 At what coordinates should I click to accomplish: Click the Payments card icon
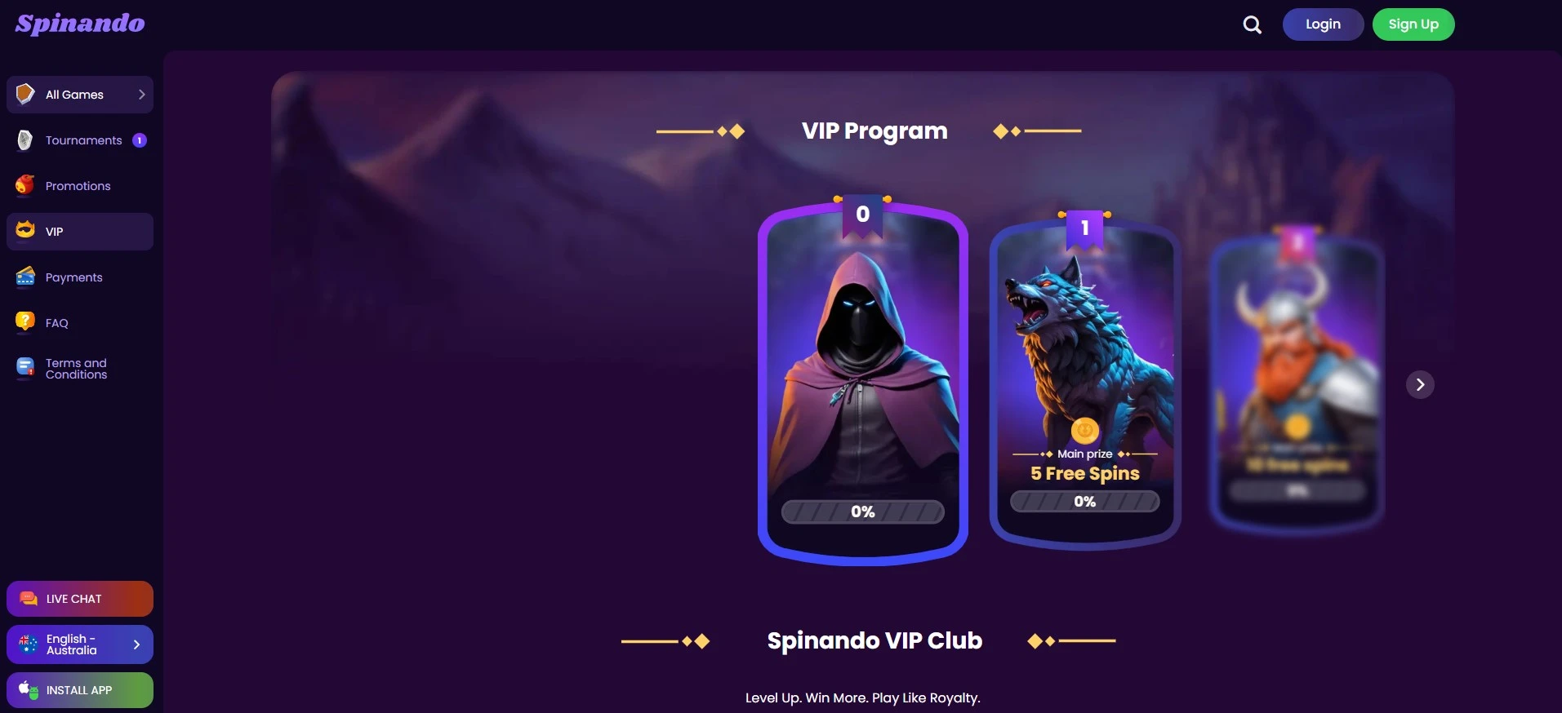pos(25,277)
